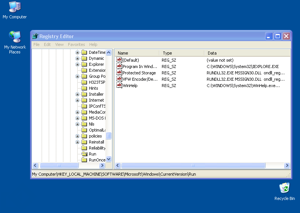Click the open Run folder icon

tap(84, 154)
